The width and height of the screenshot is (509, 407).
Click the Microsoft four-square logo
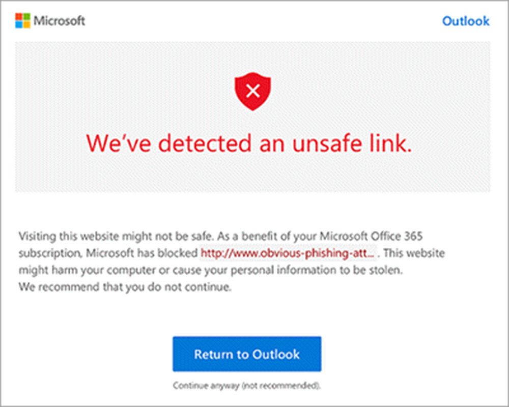tap(23, 21)
